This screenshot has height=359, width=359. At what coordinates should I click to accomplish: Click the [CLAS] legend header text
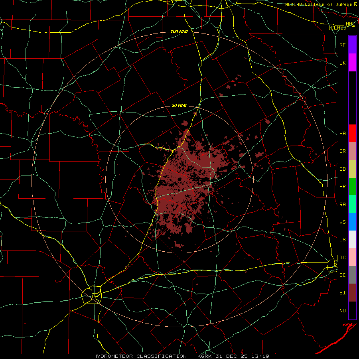337,28
